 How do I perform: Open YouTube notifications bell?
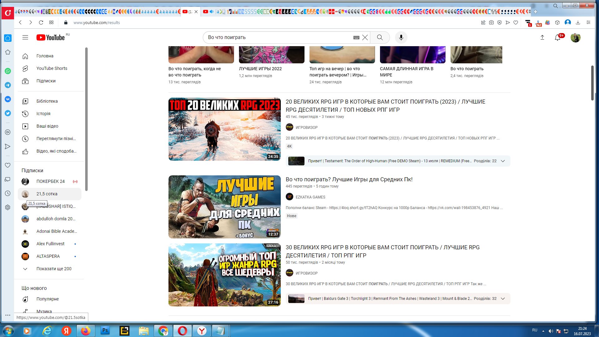pyautogui.click(x=558, y=37)
